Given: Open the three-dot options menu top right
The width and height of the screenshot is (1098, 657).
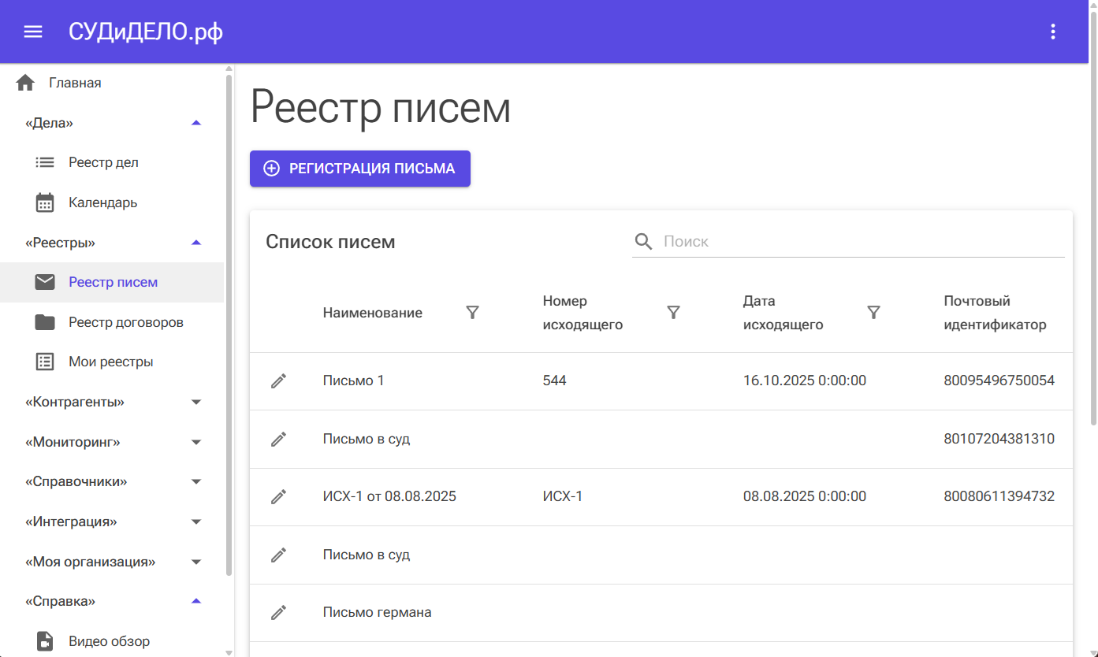Looking at the screenshot, I should click(x=1052, y=32).
